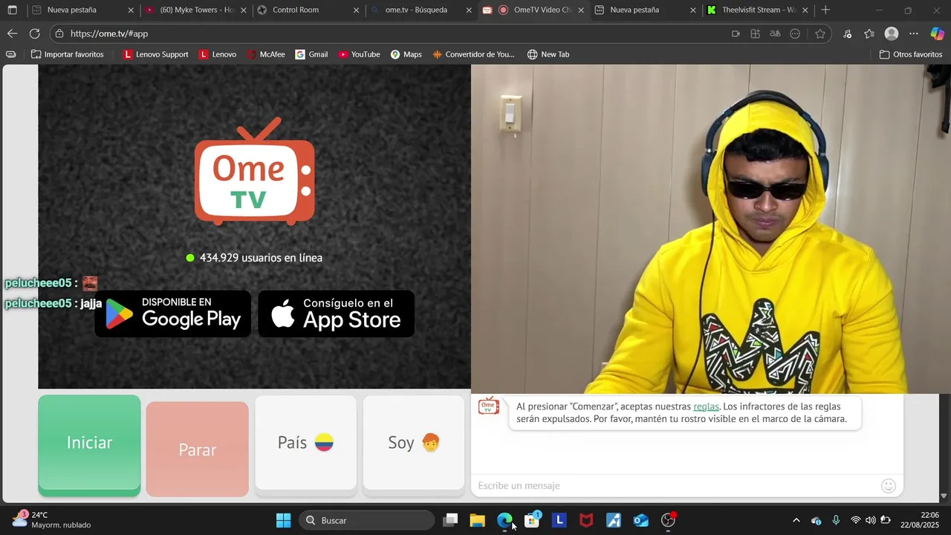Open YouTube bookmark
Image resolution: width=951 pixels, height=535 pixels.
pos(359,54)
